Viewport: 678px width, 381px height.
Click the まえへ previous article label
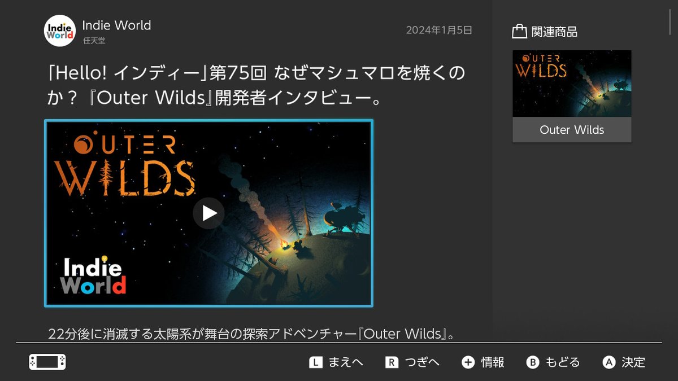tap(346, 362)
